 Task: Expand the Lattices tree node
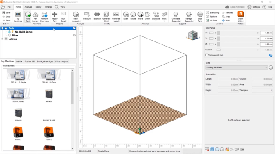(2, 39)
